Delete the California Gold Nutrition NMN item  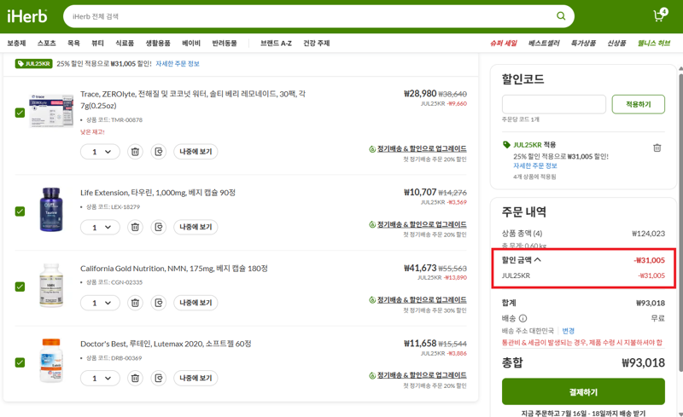point(135,303)
